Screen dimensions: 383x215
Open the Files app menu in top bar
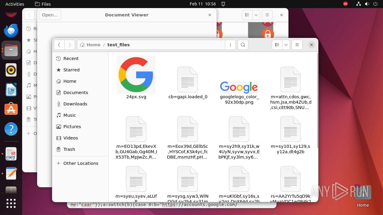pos(43,4)
